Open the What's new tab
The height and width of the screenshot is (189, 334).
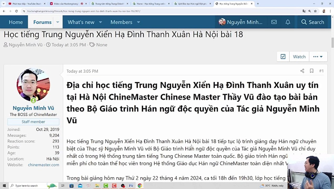[81, 22]
